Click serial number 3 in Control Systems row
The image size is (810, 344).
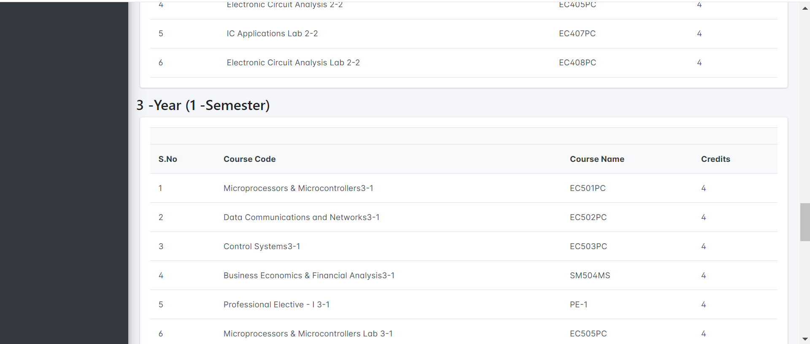pyautogui.click(x=161, y=247)
